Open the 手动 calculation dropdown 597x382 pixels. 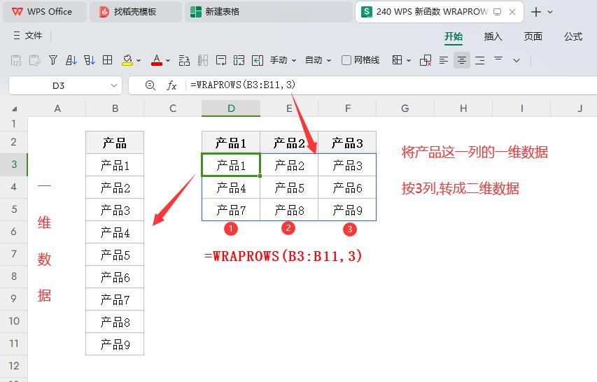click(283, 61)
